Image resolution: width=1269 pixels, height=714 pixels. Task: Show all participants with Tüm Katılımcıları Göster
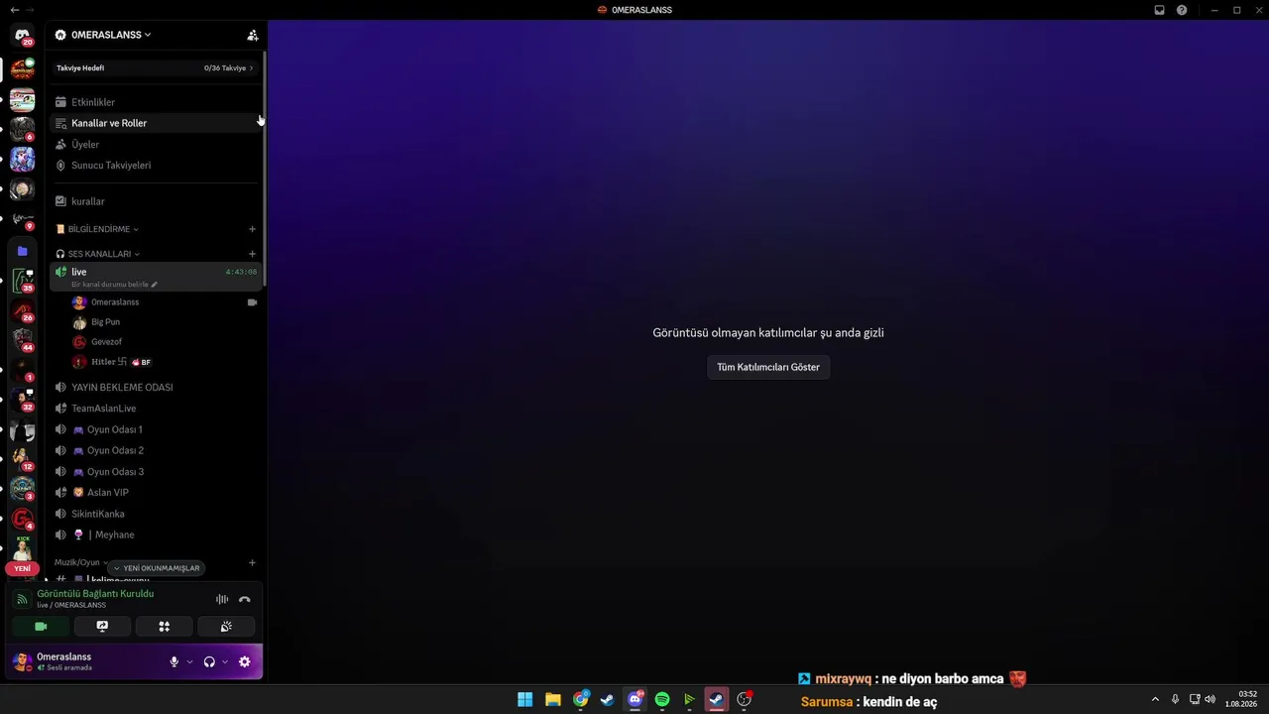pyautogui.click(x=768, y=367)
